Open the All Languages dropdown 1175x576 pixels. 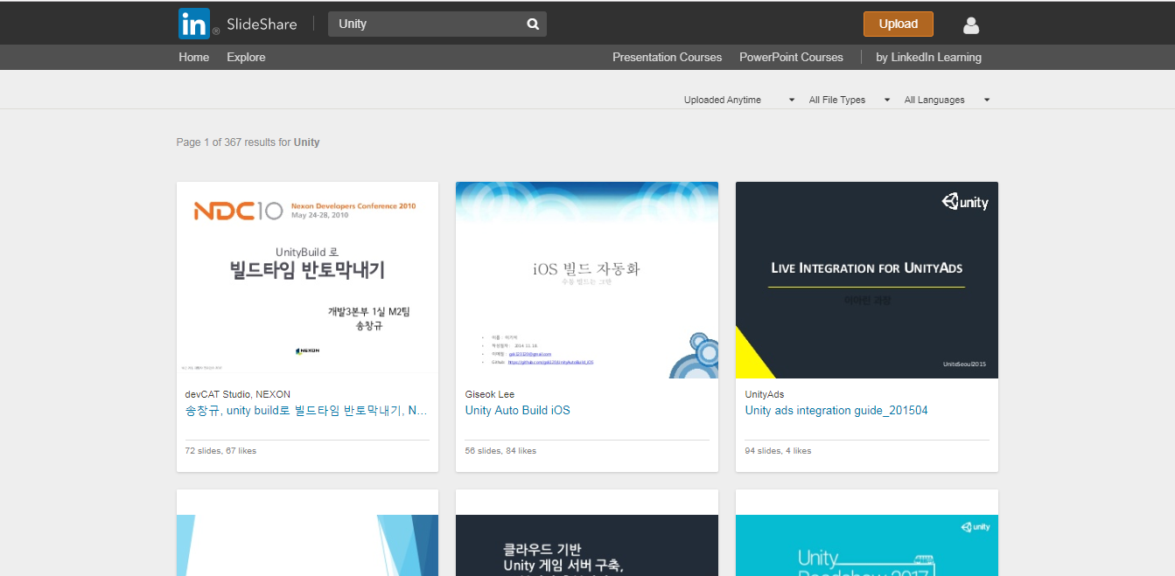tap(947, 100)
